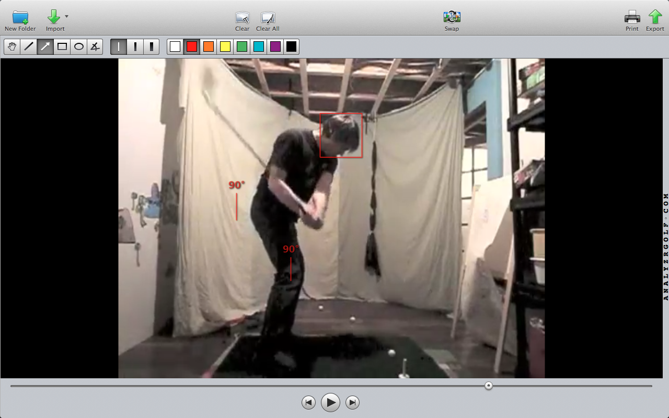Select the straight line drawing tool
Screen dimensions: 669x418
[29, 47]
